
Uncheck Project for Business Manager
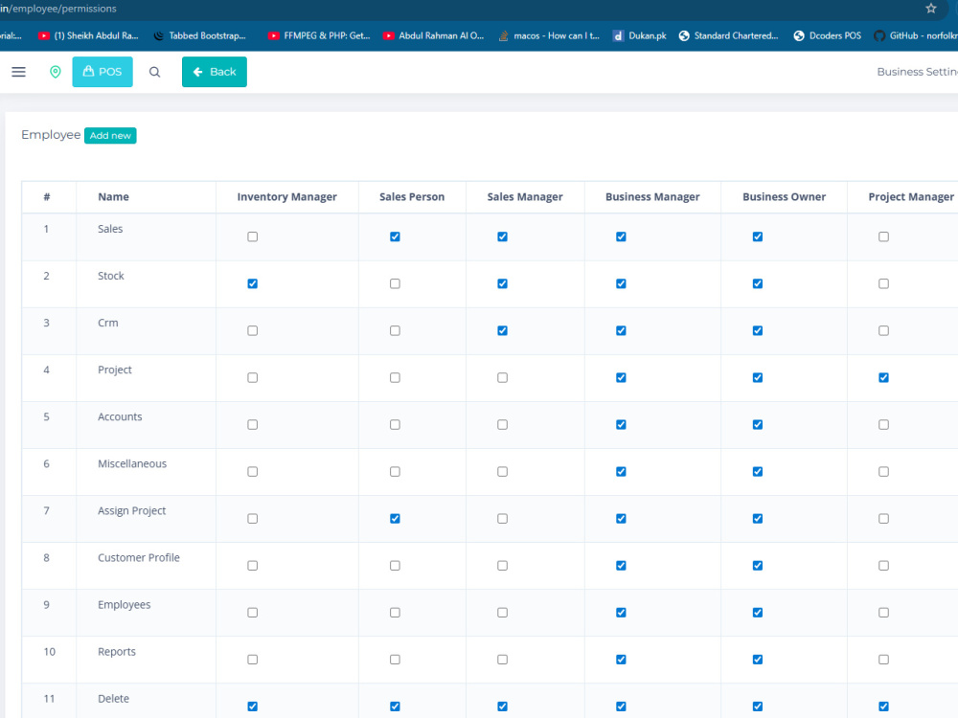pyautogui.click(x=621, y=378)
